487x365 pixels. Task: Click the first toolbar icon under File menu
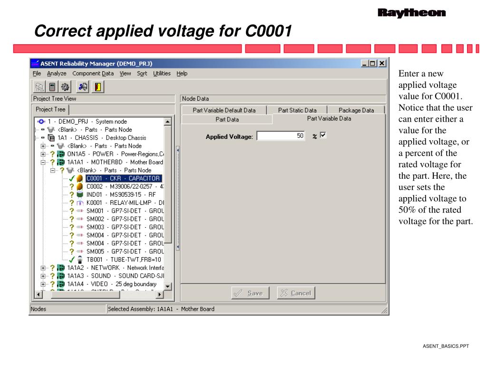tap(39, 86)
